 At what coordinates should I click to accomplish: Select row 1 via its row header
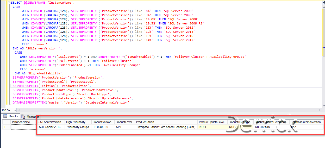click(6, 127)
